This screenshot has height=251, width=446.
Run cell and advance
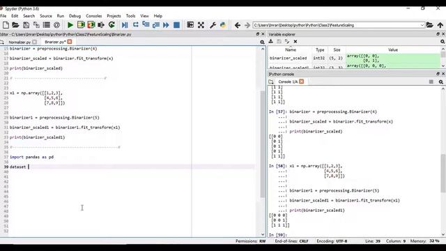(91, 25)
